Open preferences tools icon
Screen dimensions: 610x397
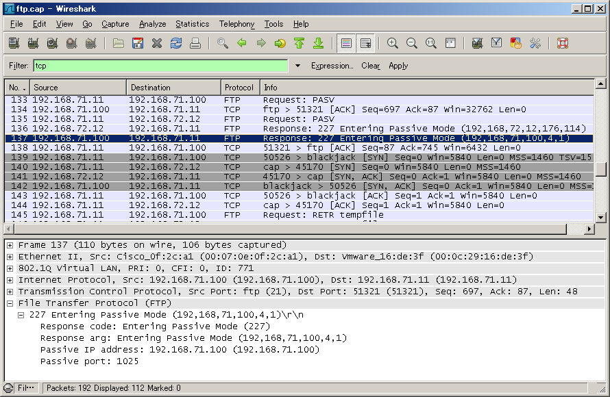pos(535,43)
